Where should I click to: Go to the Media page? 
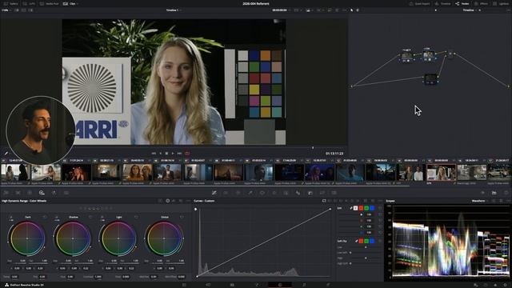tap(184, 285)
